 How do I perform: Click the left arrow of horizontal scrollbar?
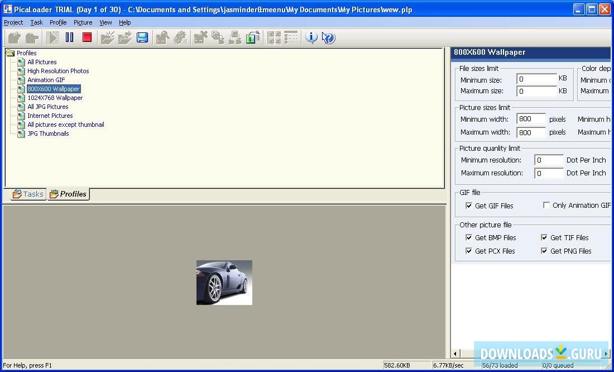point(455,354)
